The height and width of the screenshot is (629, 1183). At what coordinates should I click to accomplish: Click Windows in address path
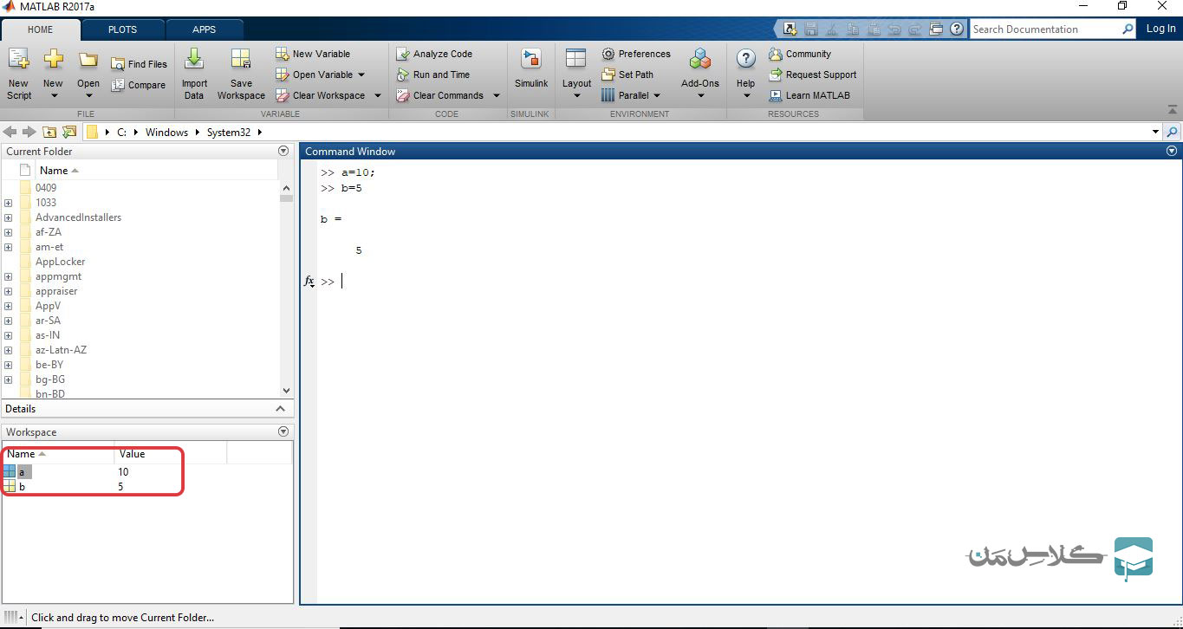(166, 133)
